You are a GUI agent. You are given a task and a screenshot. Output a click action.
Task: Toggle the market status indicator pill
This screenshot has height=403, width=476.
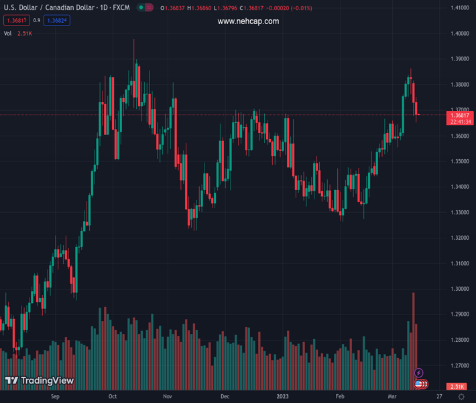coord(145,8)
